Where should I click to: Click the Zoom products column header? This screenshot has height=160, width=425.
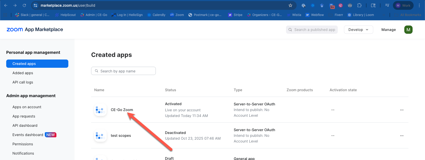[x=300, y=90]
